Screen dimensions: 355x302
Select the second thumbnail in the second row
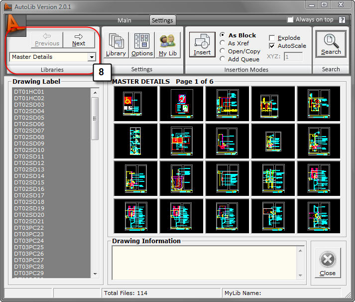[182, 141]
